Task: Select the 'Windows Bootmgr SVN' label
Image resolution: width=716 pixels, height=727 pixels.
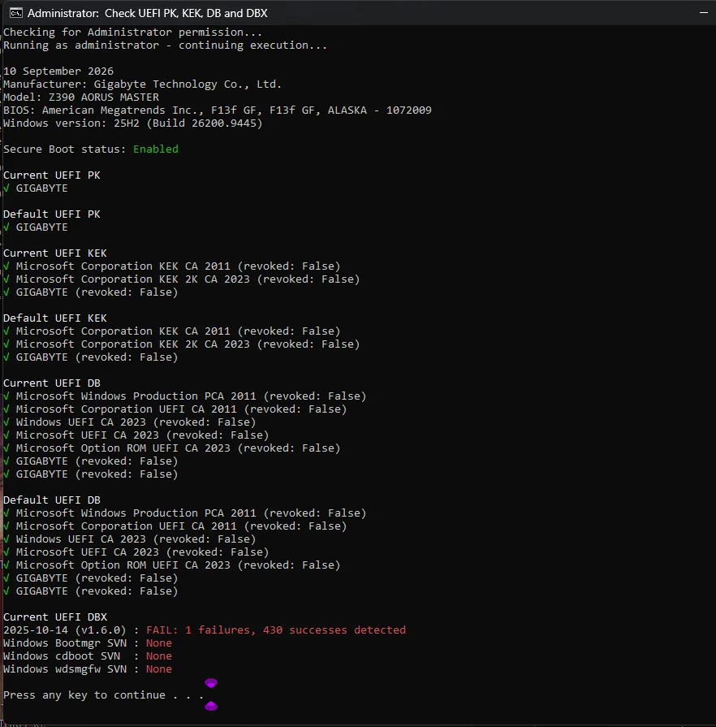Action: pyautogui.click(x=65, y=643)
